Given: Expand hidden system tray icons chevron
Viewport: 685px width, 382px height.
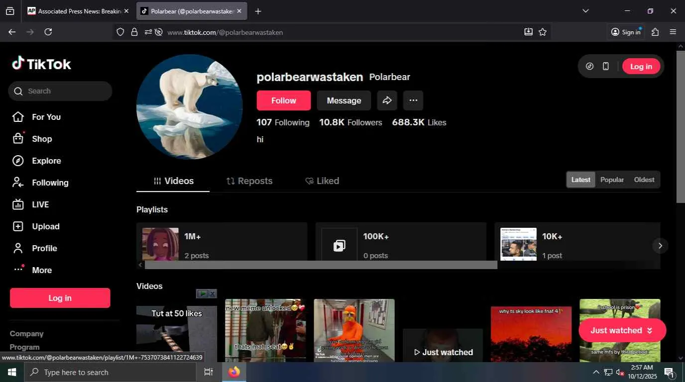Looking at the screenshot, I should (596, 372).
